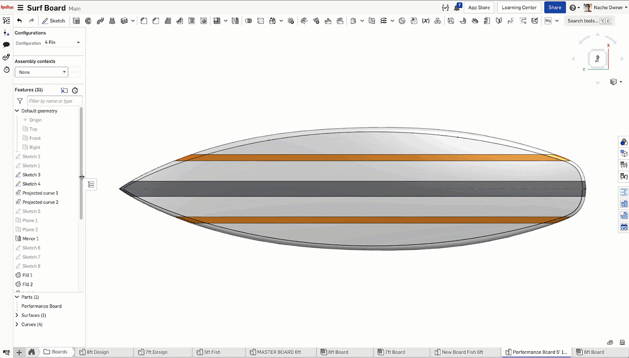
Task: Toggle the feature list panel icon
Action: tap(6, 20)
